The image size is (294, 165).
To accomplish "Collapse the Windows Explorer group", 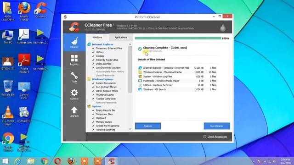I will coord(102,79).
